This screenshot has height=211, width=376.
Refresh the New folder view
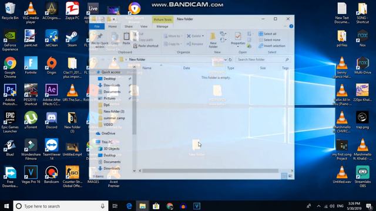[230, 60]
